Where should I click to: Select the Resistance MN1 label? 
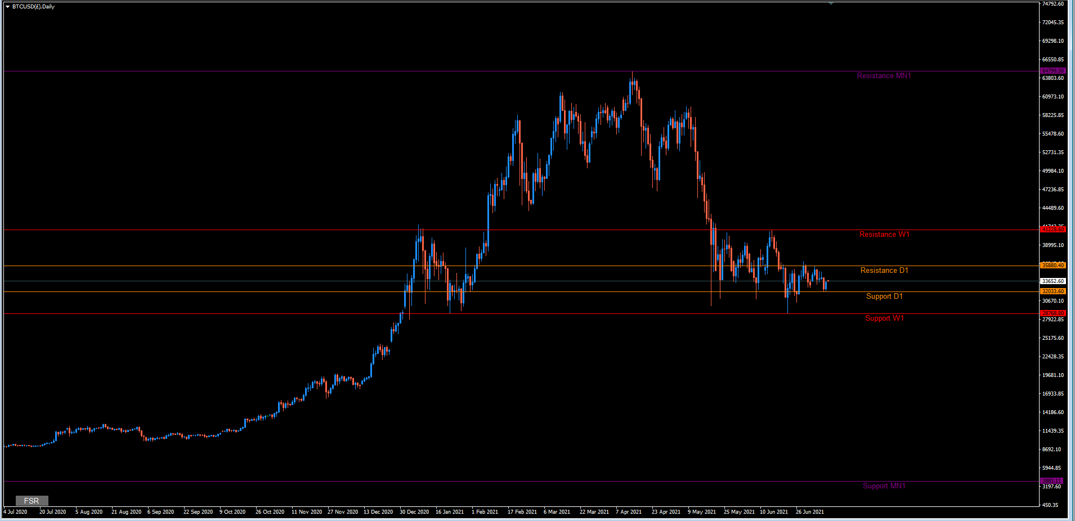884,76
